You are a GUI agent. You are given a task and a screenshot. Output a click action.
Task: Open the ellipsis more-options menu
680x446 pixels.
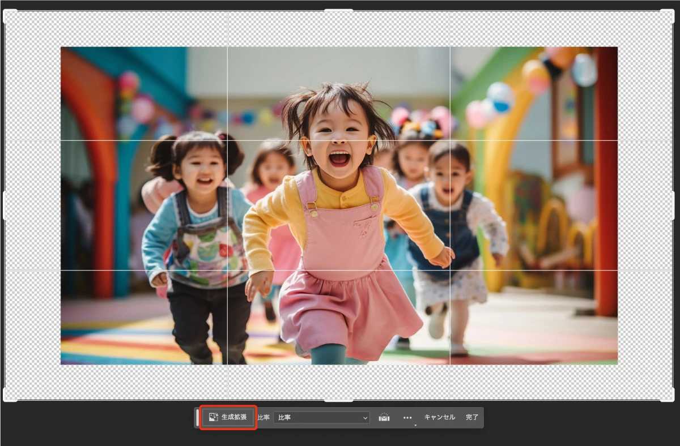[407, 417]
